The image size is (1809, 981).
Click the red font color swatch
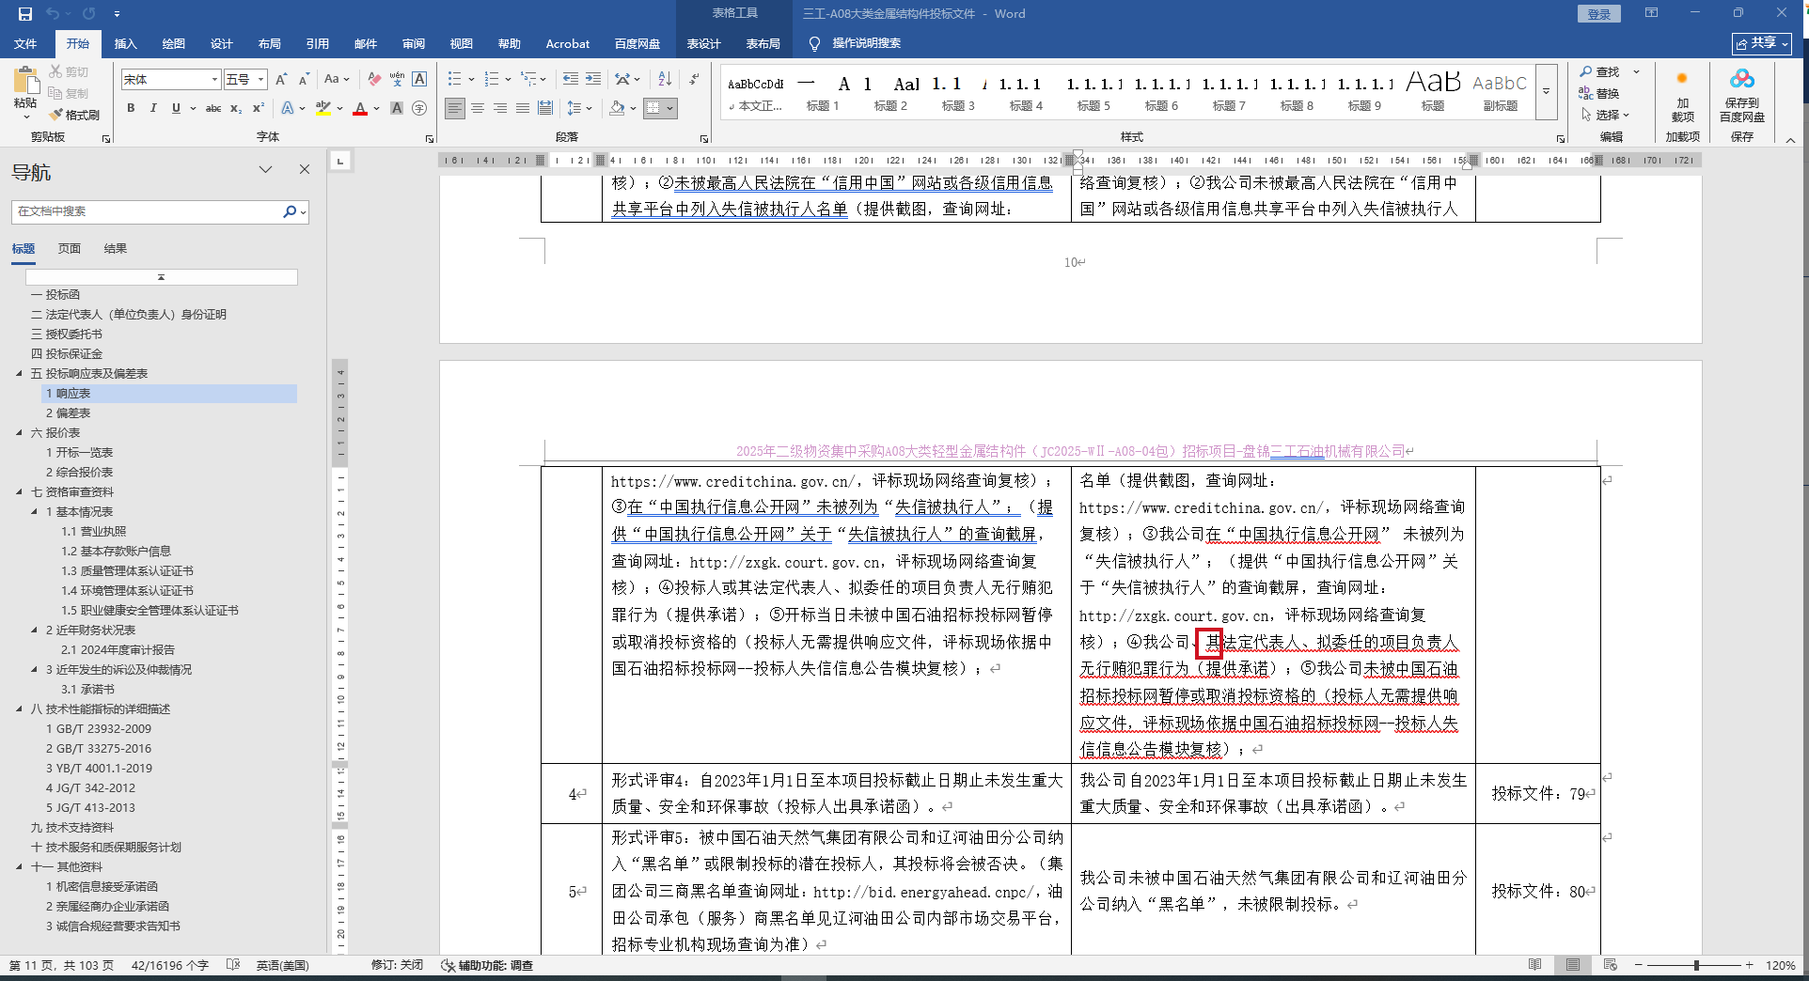coord(360,109)
